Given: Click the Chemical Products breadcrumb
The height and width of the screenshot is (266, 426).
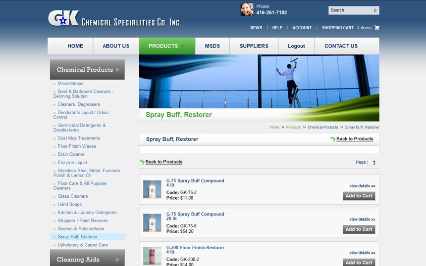Looking at the screenshot, I should coord(323,127).
